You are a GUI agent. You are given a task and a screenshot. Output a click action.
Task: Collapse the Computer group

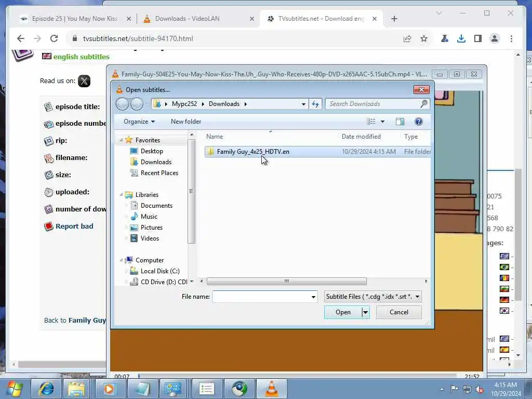click(x=121, y=260)
